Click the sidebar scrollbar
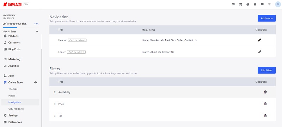This screenshot has height=127, width=282. click(42, 88)
